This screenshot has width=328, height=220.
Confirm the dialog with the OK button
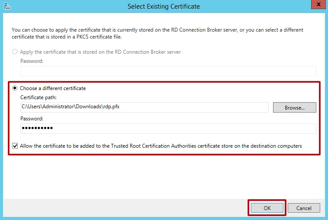(267, 208)
